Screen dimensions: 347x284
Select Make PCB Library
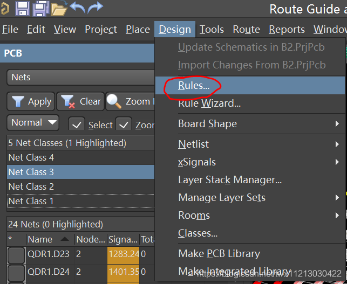pos(250,253)
